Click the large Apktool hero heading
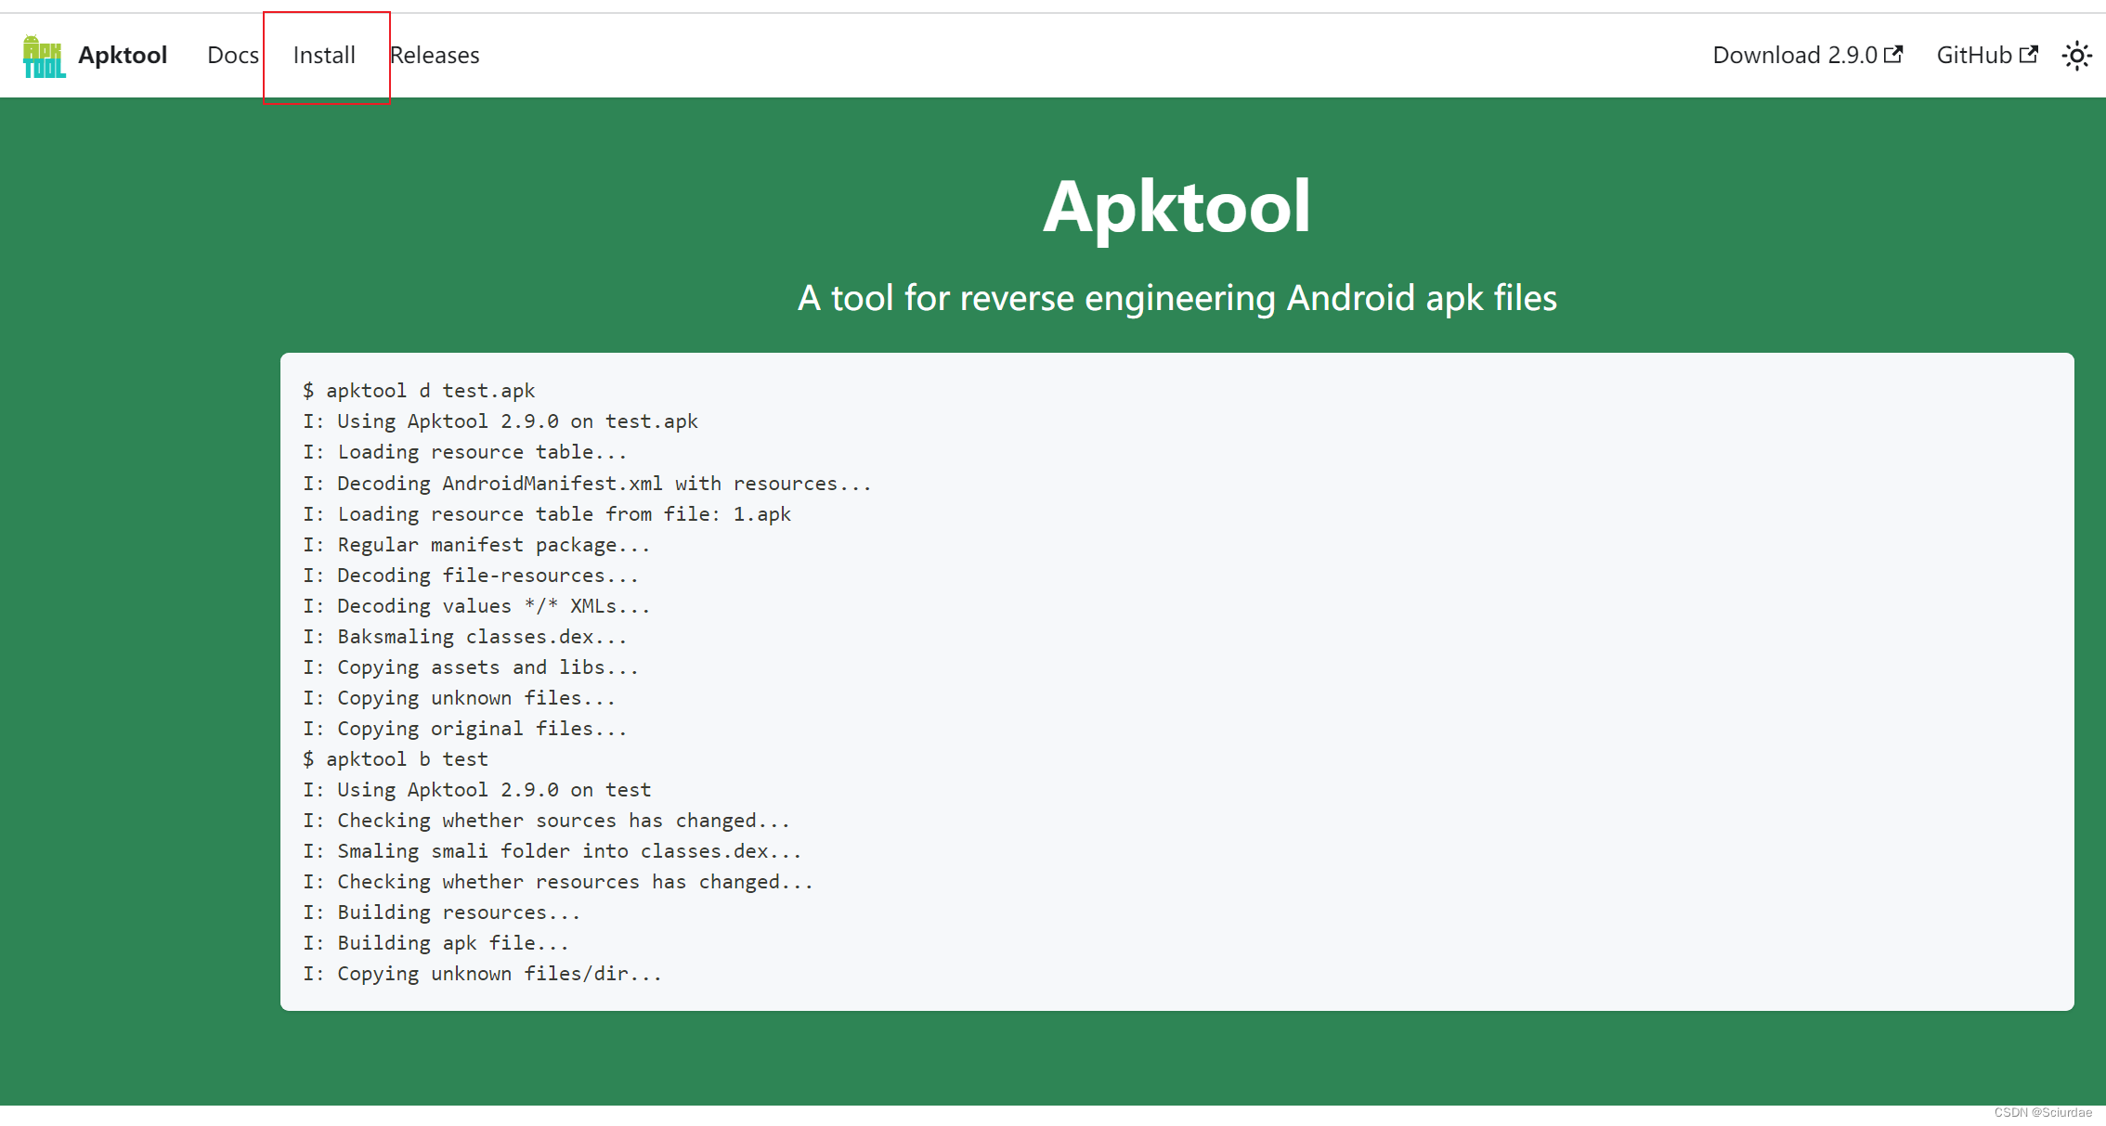The image size is (2106, 1126). tap(1176, 206)
